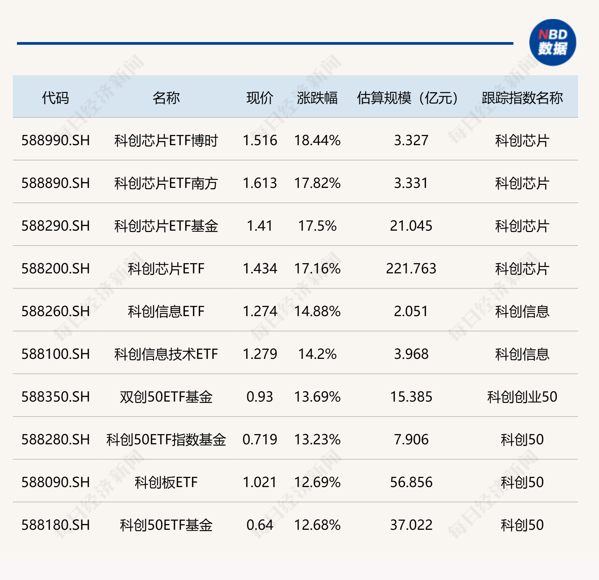The width and height of the screenshot is (599, 580).
Task: Click the change value 12.68%
Action: click(317, 525)
